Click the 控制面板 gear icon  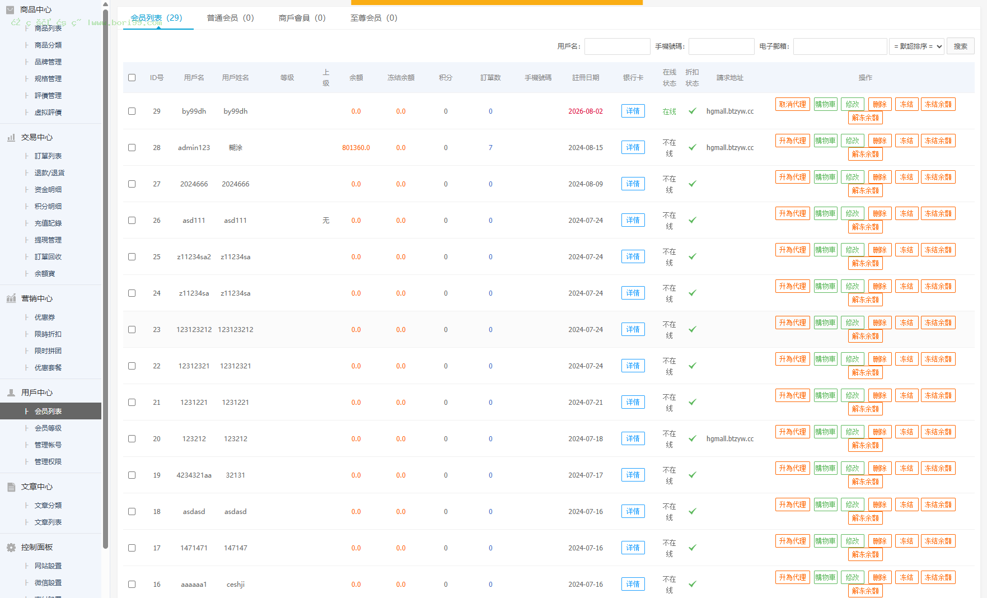11,547
